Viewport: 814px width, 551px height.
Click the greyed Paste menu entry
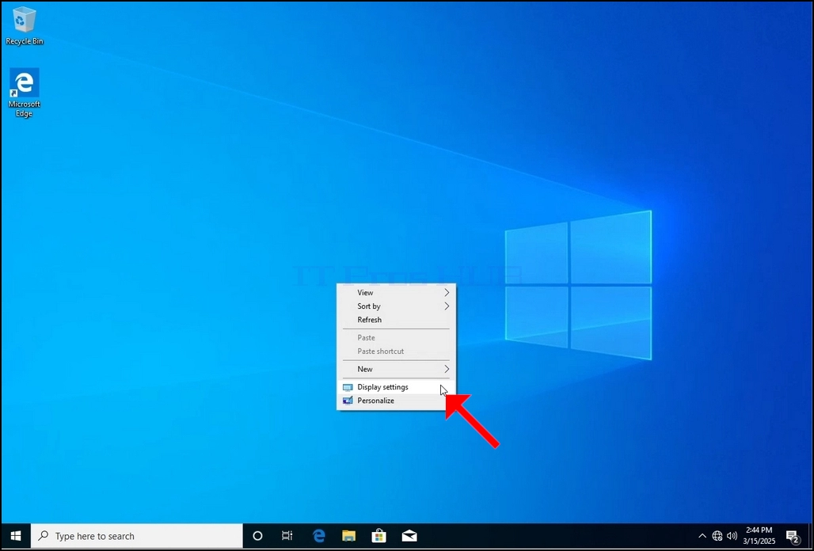click(x=396, y=337)
